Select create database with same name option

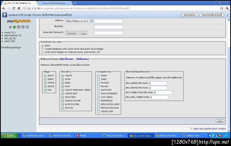point(43,49)
